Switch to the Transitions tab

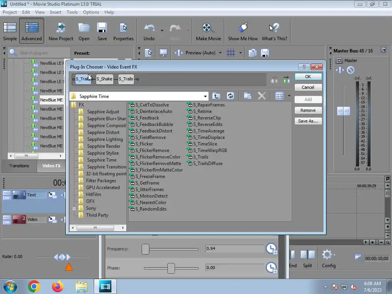pyautogui.click(x=19, y=166)
